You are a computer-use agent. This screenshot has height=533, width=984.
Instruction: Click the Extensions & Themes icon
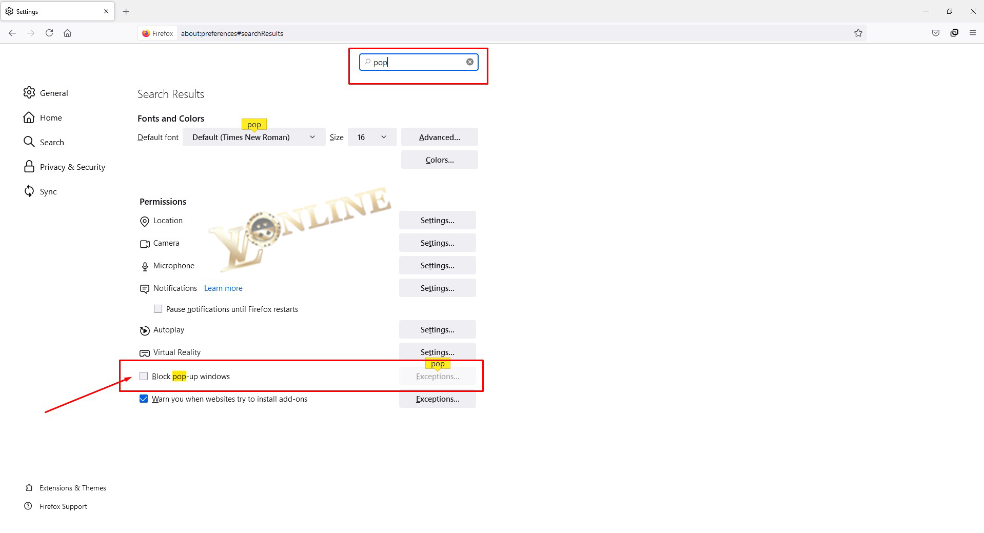click(29, 487)
